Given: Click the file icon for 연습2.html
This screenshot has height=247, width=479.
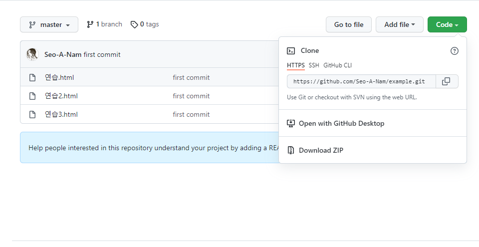Looking at the screenshot, I should (x=32, y=96).
